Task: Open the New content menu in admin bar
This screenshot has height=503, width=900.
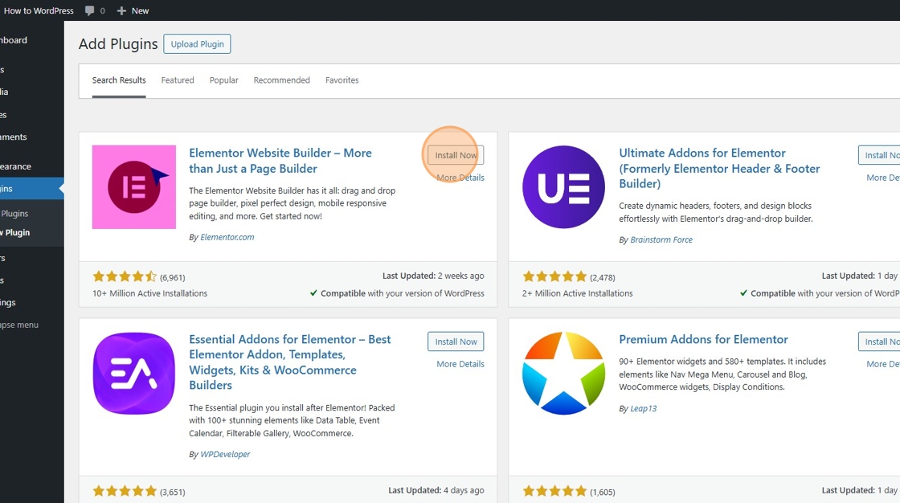Action: click(x=133, y=10)
